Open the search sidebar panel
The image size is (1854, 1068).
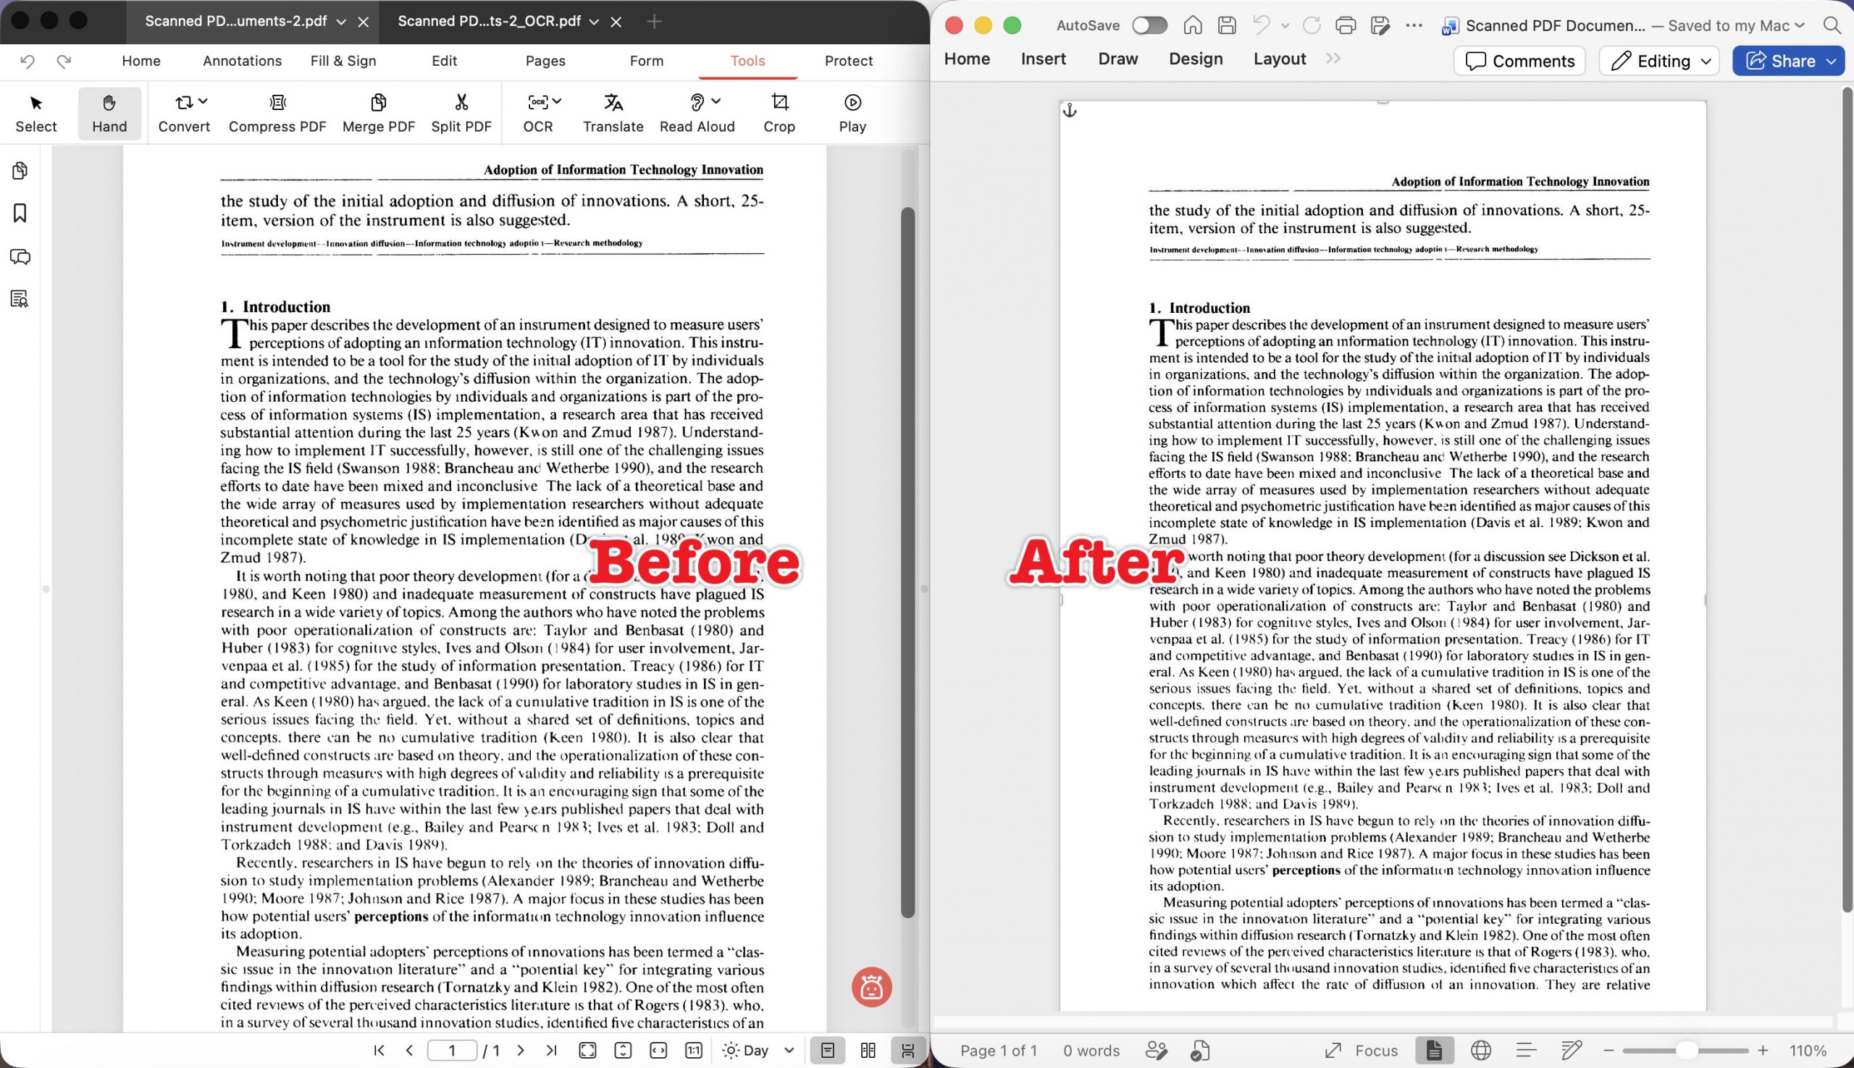pos(20,299)
